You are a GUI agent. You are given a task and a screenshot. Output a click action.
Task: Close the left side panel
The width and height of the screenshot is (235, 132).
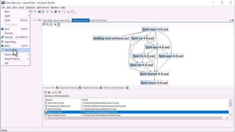pyautogui.click(x=40, y=21)
